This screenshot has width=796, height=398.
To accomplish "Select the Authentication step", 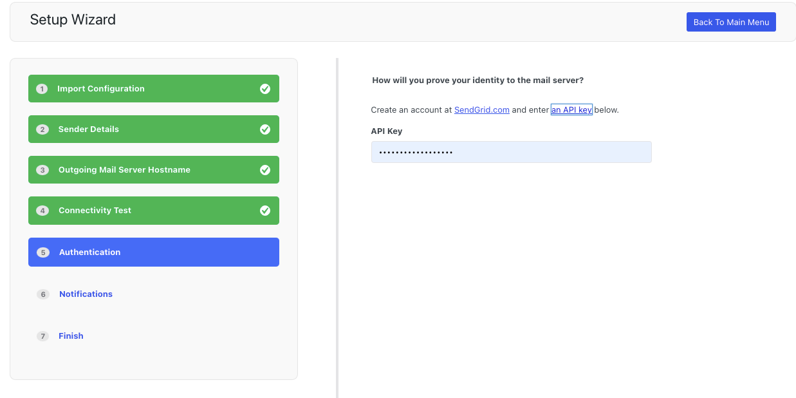I will [x=90, y=252].
